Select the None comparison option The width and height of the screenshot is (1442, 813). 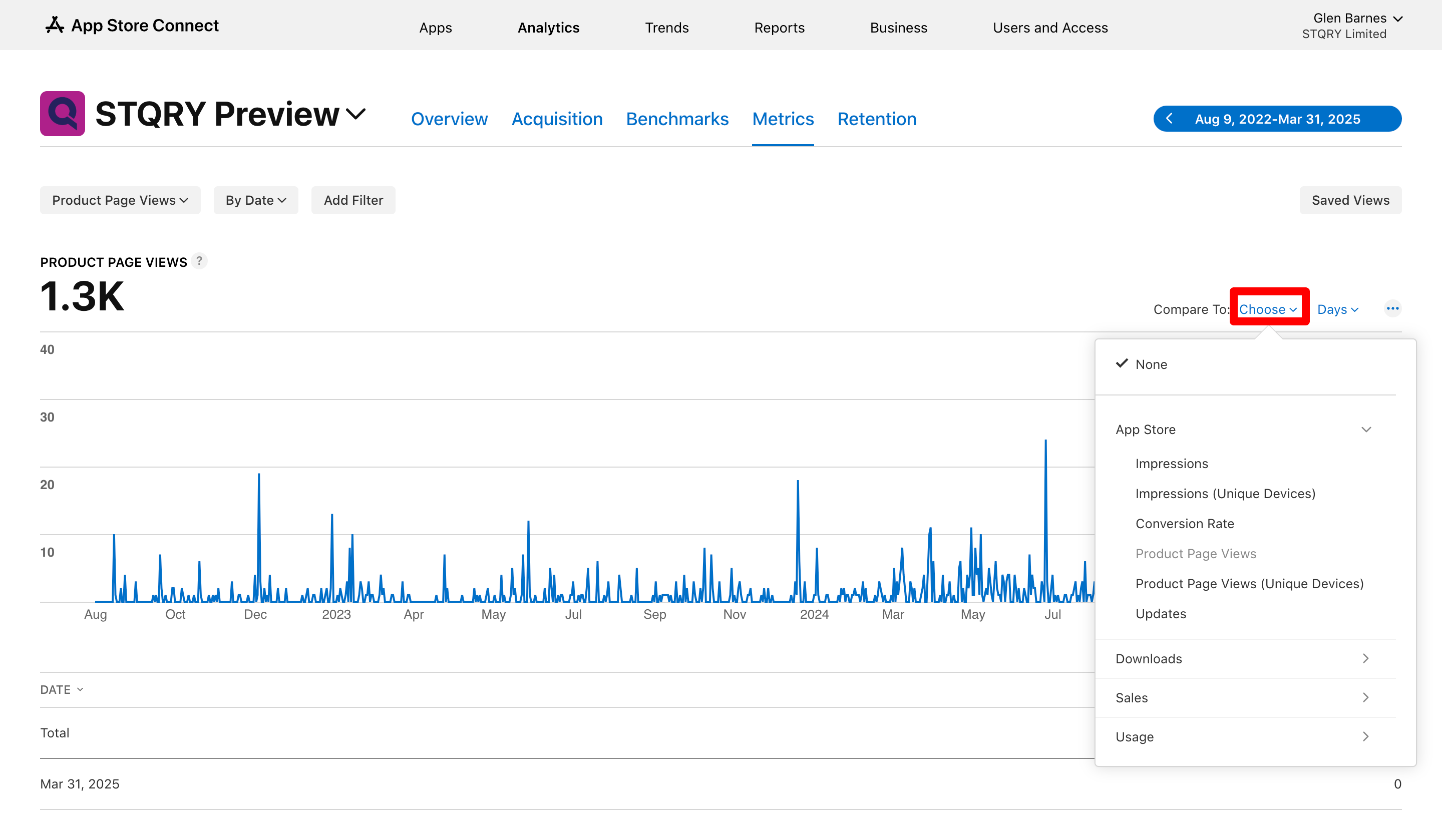(x=1151, y=364)
